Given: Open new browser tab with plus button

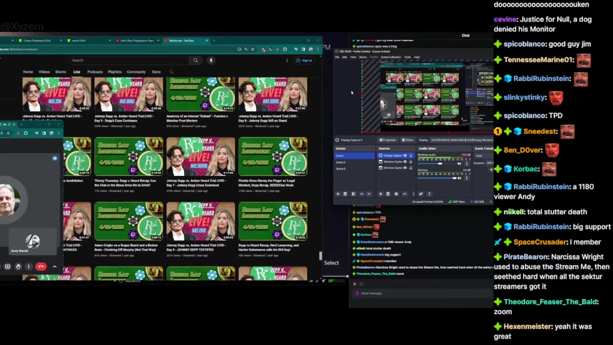Looking at the screenshot, I should point(214,40).
